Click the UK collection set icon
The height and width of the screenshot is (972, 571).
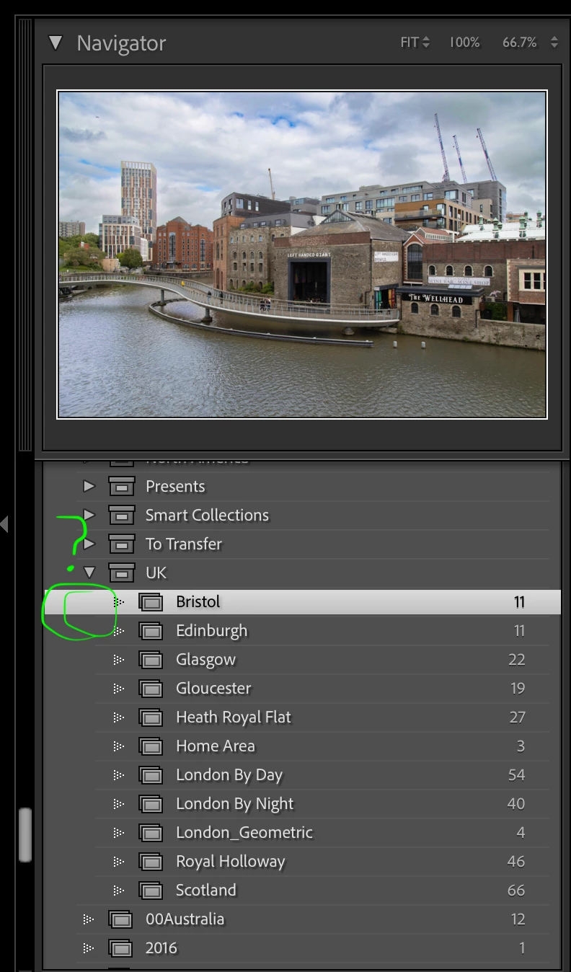(x=122, y=573)
